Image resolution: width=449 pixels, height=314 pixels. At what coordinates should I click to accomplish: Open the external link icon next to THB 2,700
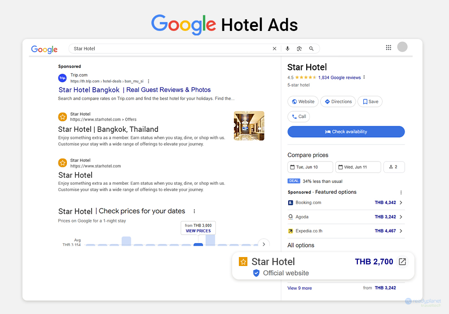point(402,262)
